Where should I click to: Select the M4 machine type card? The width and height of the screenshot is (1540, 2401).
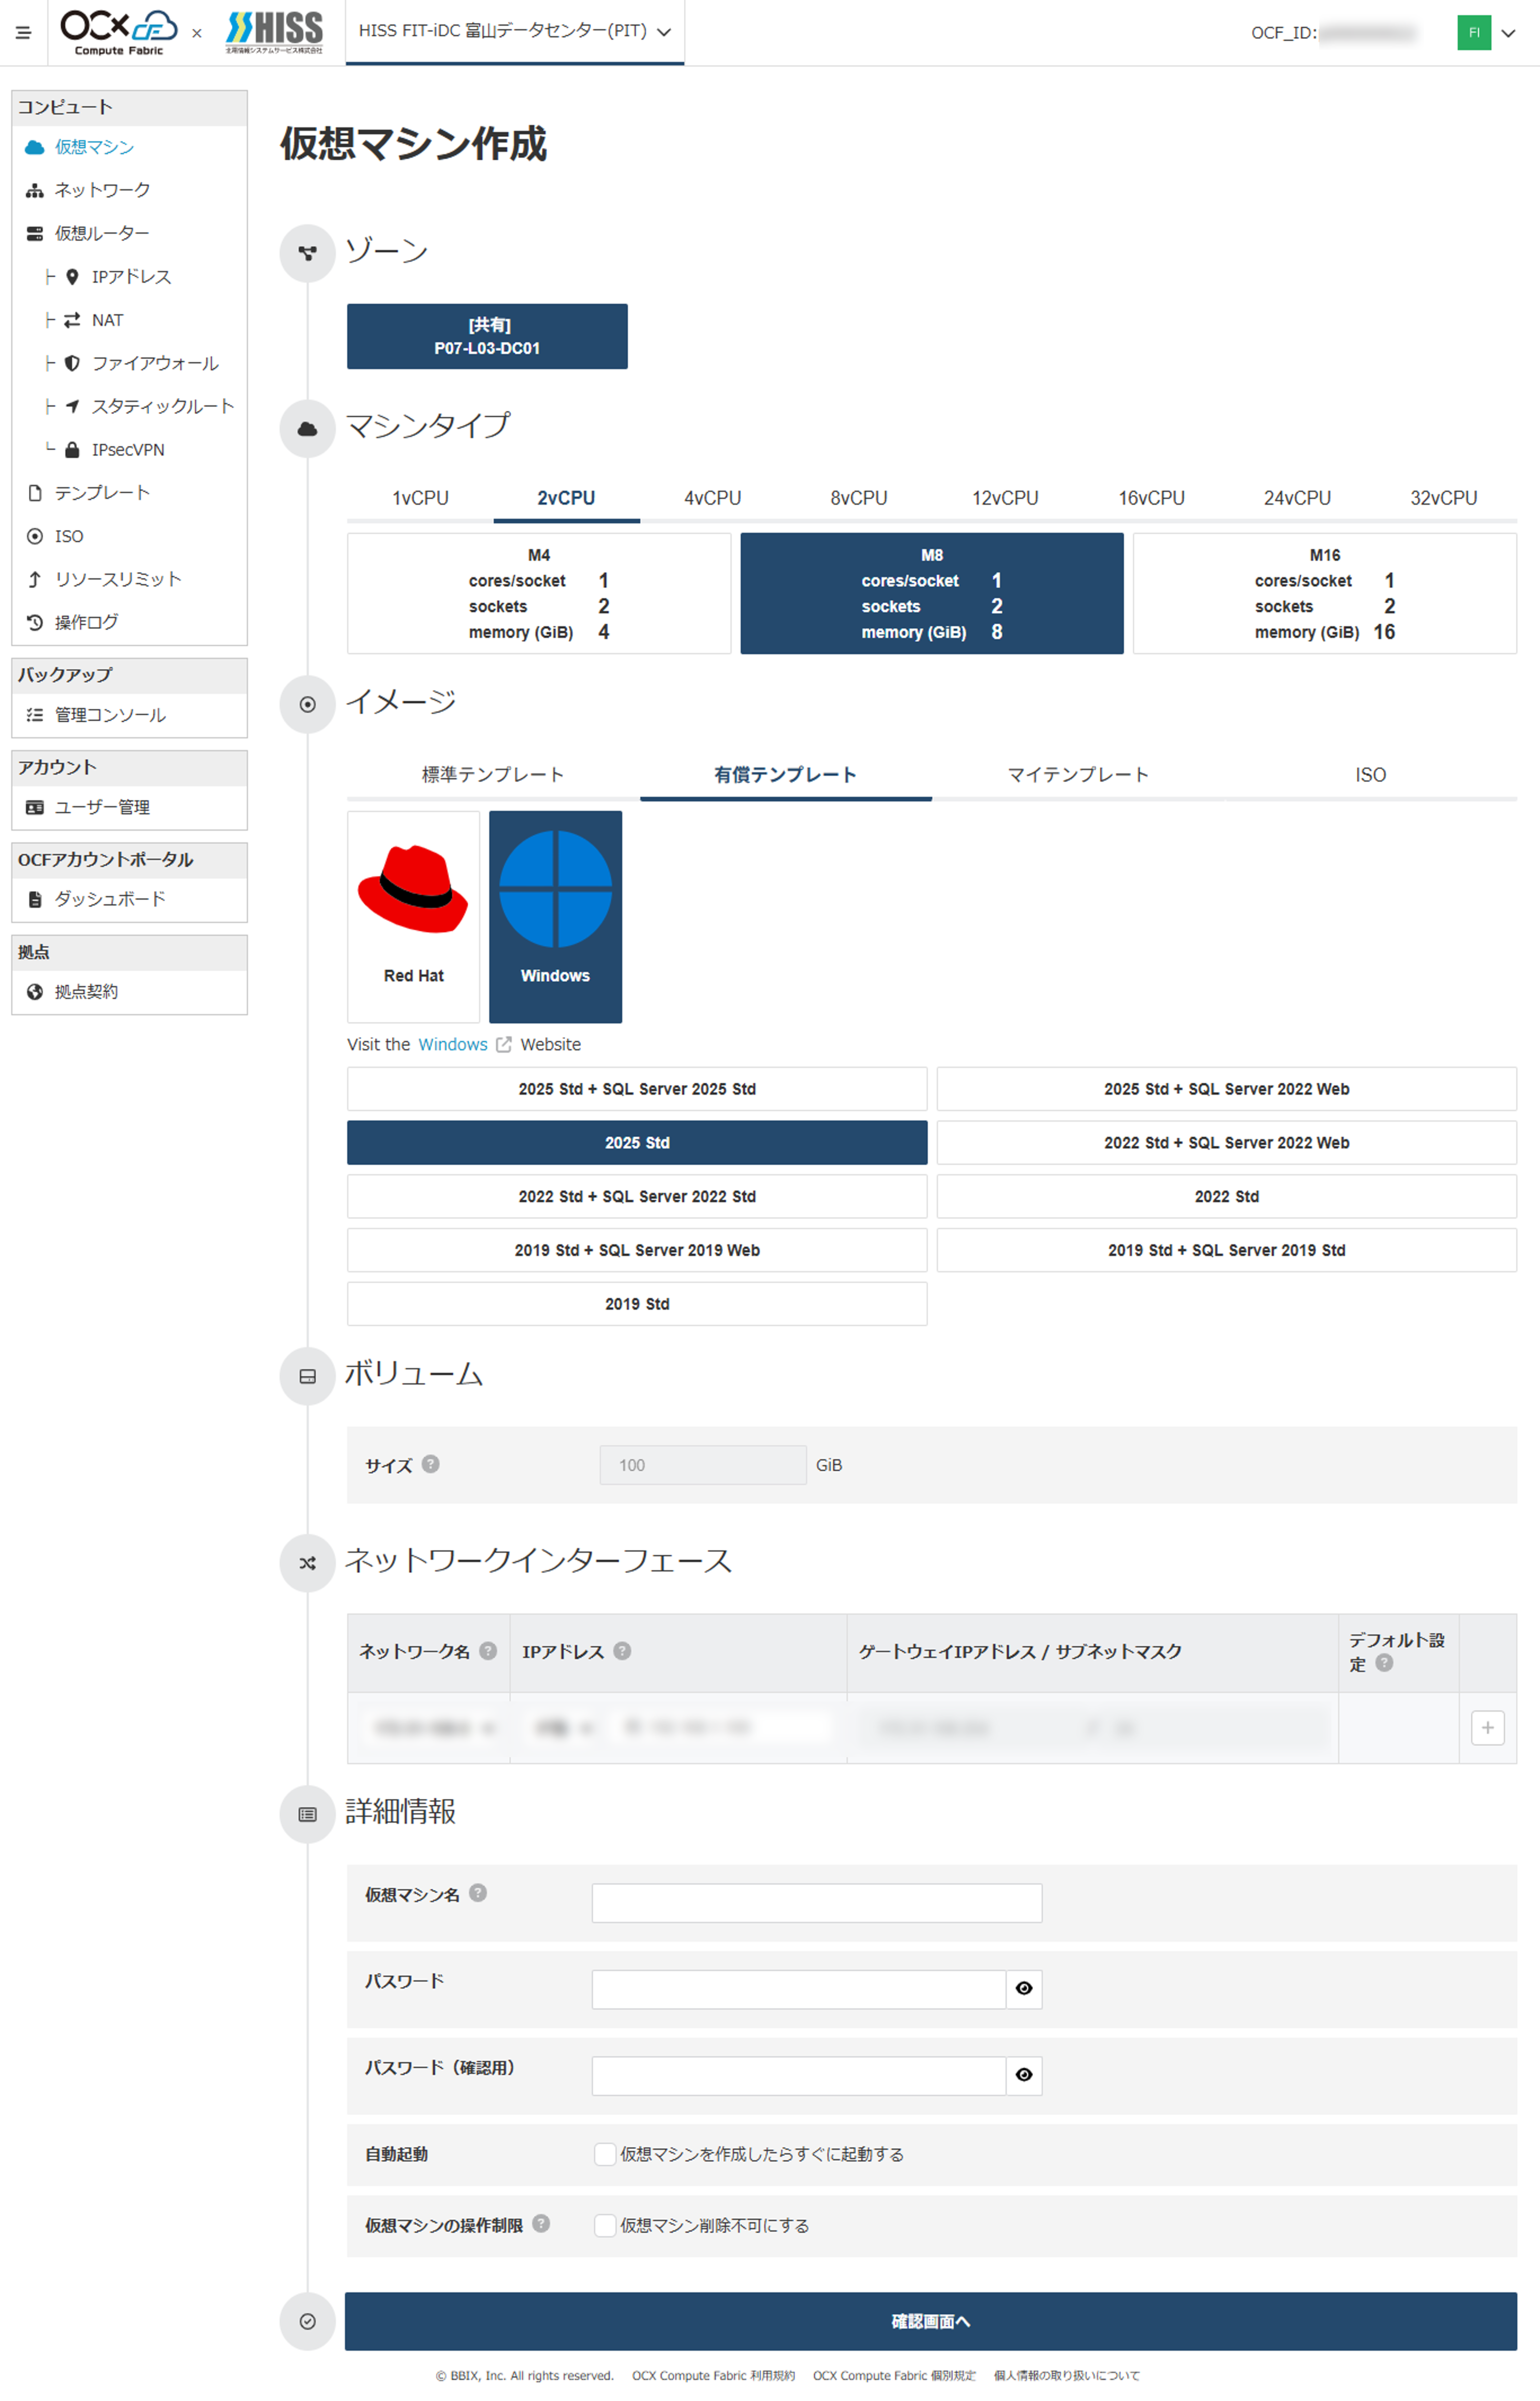coord(539,594)
